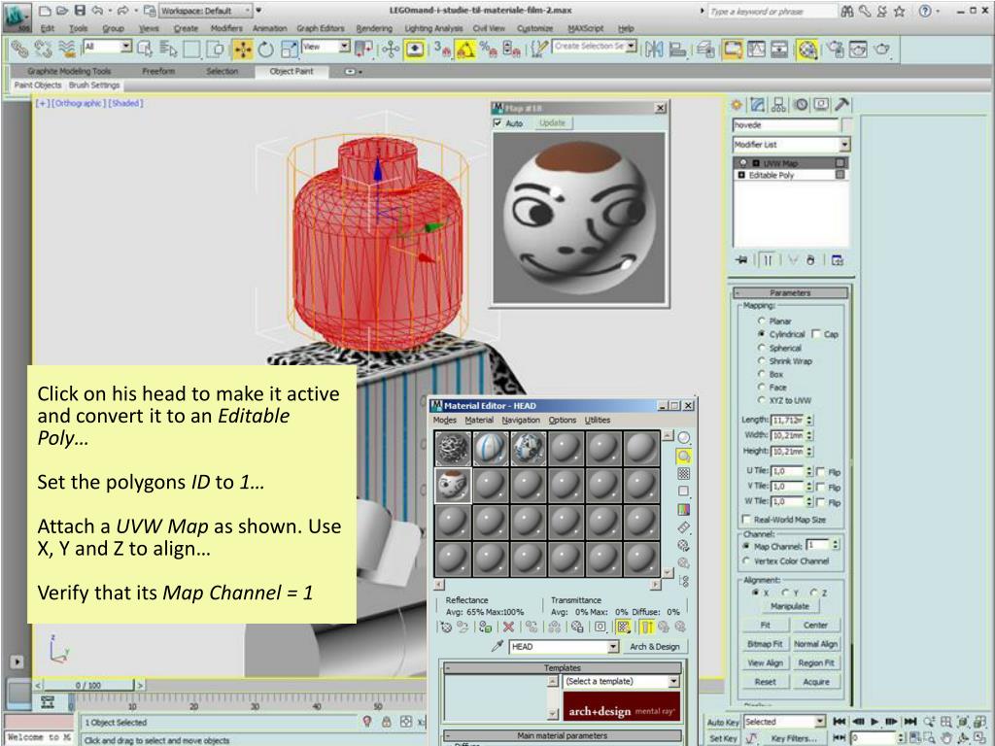The width and height of the screenshot is (995, 746).
Task: Open the Motion command panel tab
Action: [x=801, y=105]
